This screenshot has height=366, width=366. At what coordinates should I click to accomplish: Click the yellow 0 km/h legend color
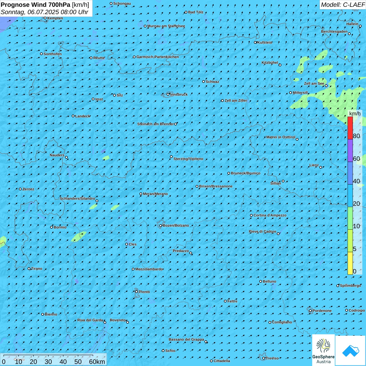click(x=350, y=263)
